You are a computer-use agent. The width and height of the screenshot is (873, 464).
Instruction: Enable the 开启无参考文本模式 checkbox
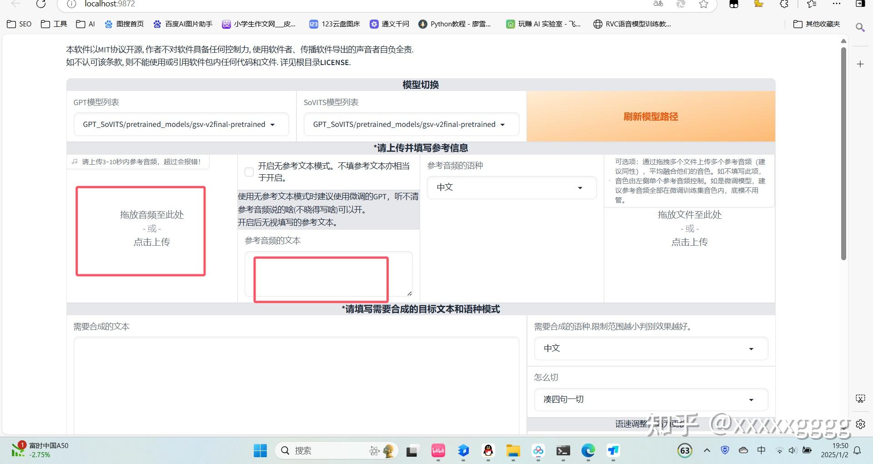[249, 172]
